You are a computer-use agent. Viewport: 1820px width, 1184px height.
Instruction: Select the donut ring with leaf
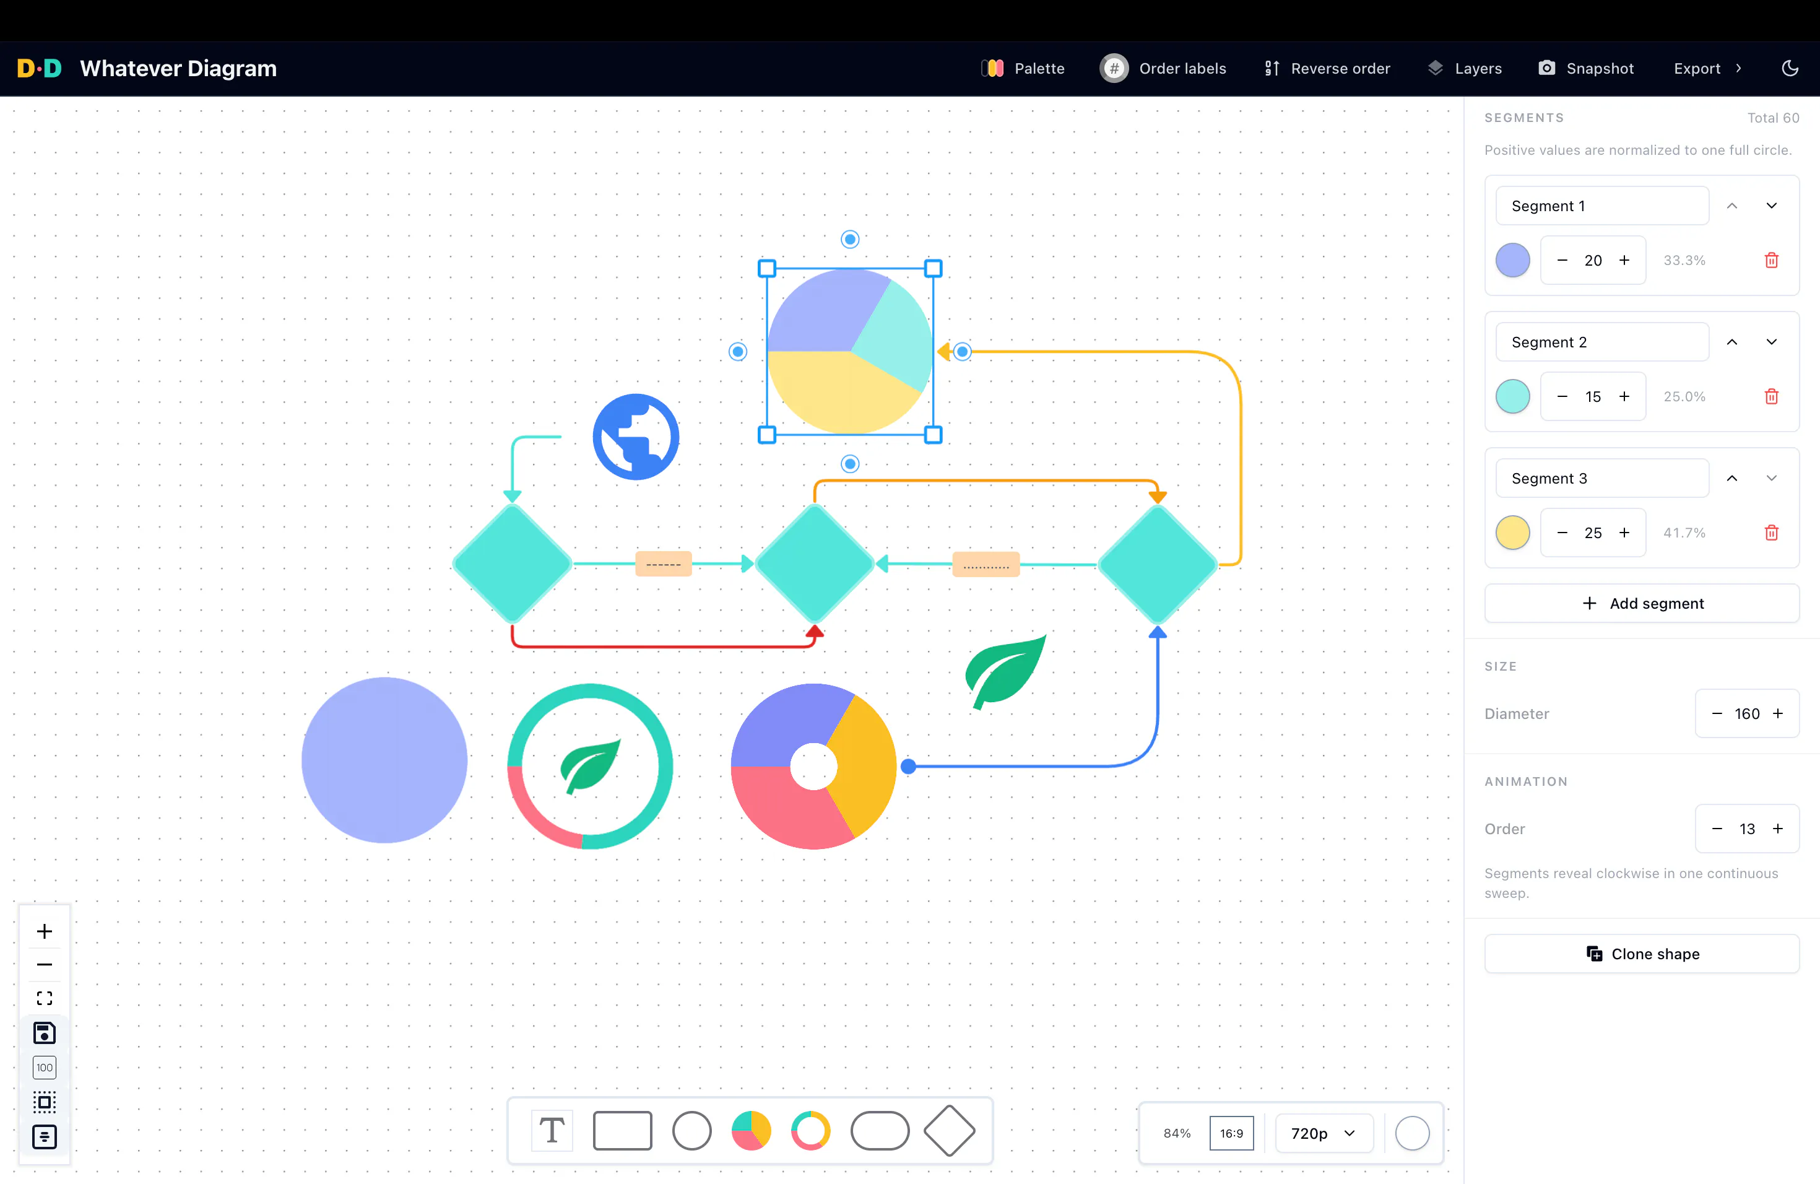(x=589, y=767)
